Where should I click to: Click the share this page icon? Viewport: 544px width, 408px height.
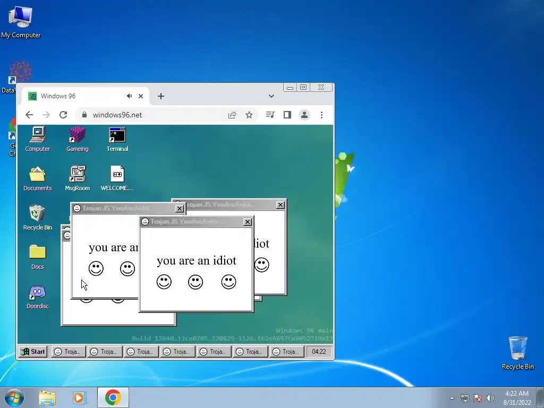coord(232,115)
